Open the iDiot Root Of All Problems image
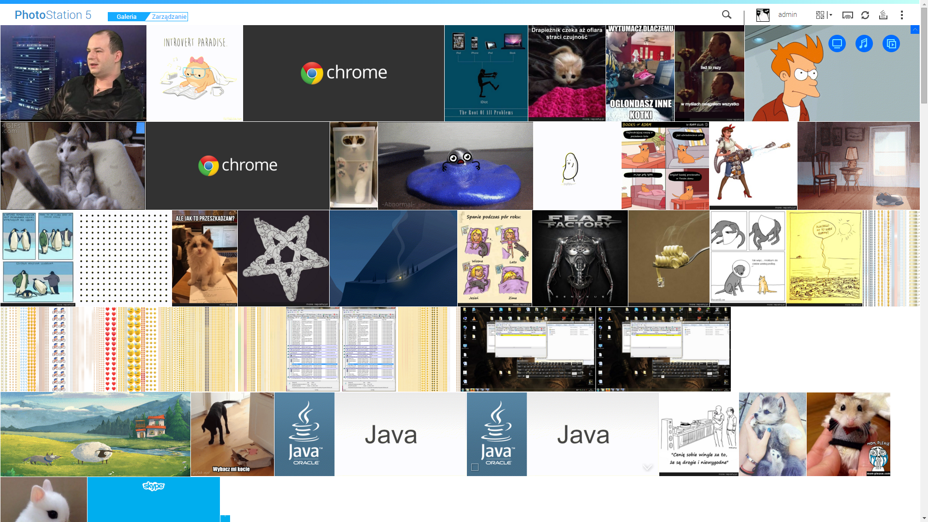The height and width of the screenshot is (522, 928). [486, 73]
